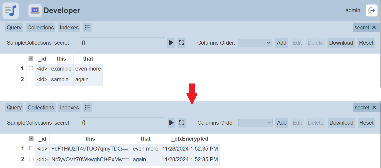Screen dimensions: 381x168
Task: Check the row containing 'Nr5yvOVz70WkwghCl+ExMw=='
Action: (x=31, y=159)
